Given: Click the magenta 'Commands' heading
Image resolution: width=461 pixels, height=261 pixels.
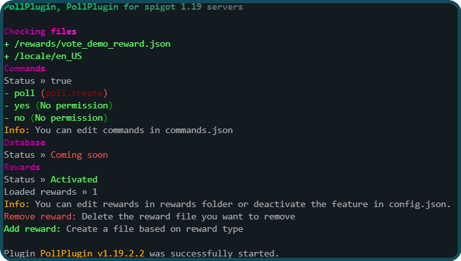Looking at the screenshot, I should [25, 69].
